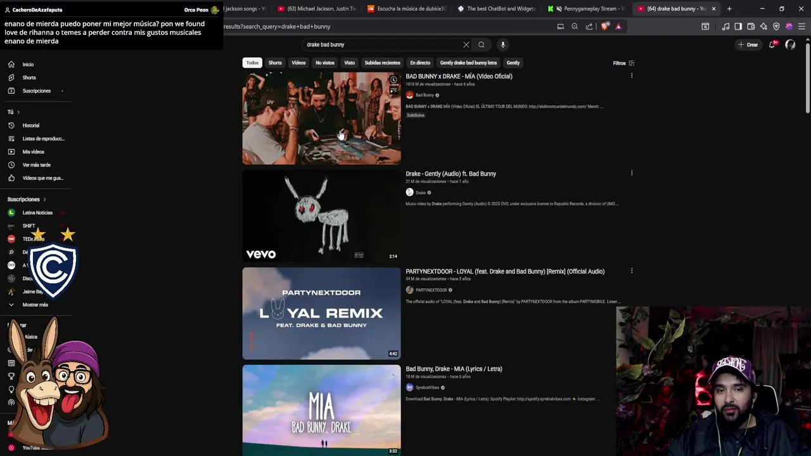
Task: Click the Crear button
Action: tap(748, 45)
